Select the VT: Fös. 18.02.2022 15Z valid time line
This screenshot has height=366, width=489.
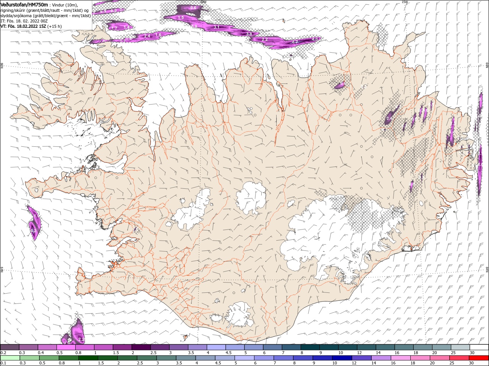click(31, 26)
